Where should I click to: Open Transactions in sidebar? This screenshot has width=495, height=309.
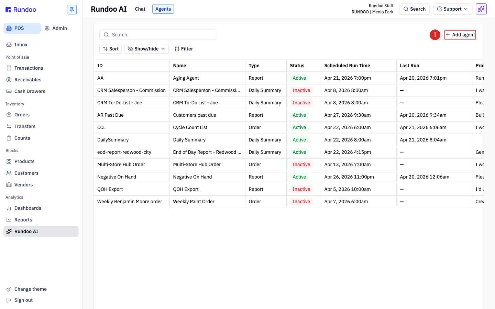coord(41,68)
